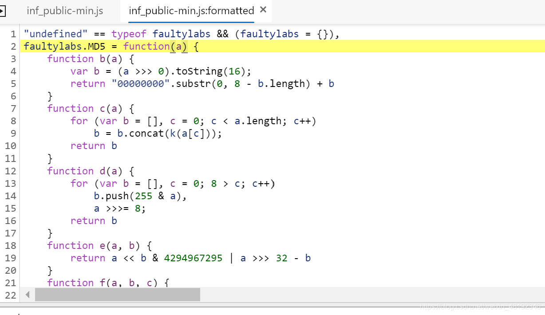The width and height of the screenshot is (545, 315).
Task: Click "return b" on line 10
Action: 94,146
